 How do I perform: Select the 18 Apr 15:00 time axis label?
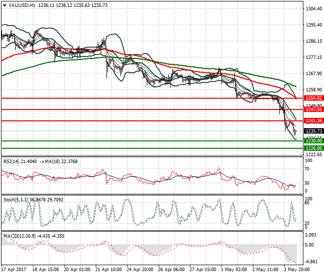(x=46, y=270)
